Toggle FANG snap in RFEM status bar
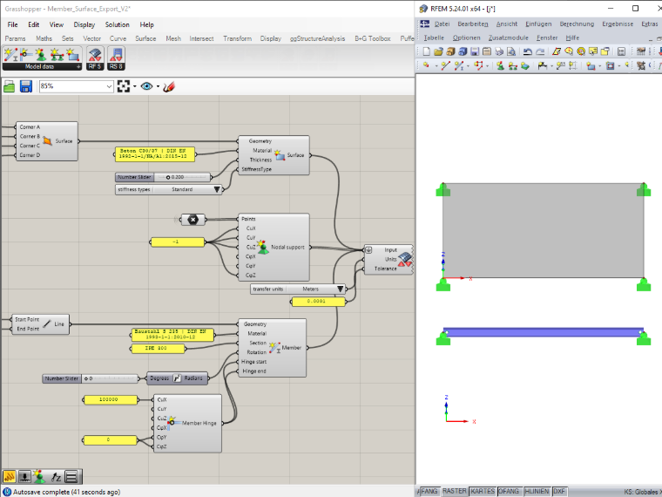662x497 pixels. click(429, 491)
